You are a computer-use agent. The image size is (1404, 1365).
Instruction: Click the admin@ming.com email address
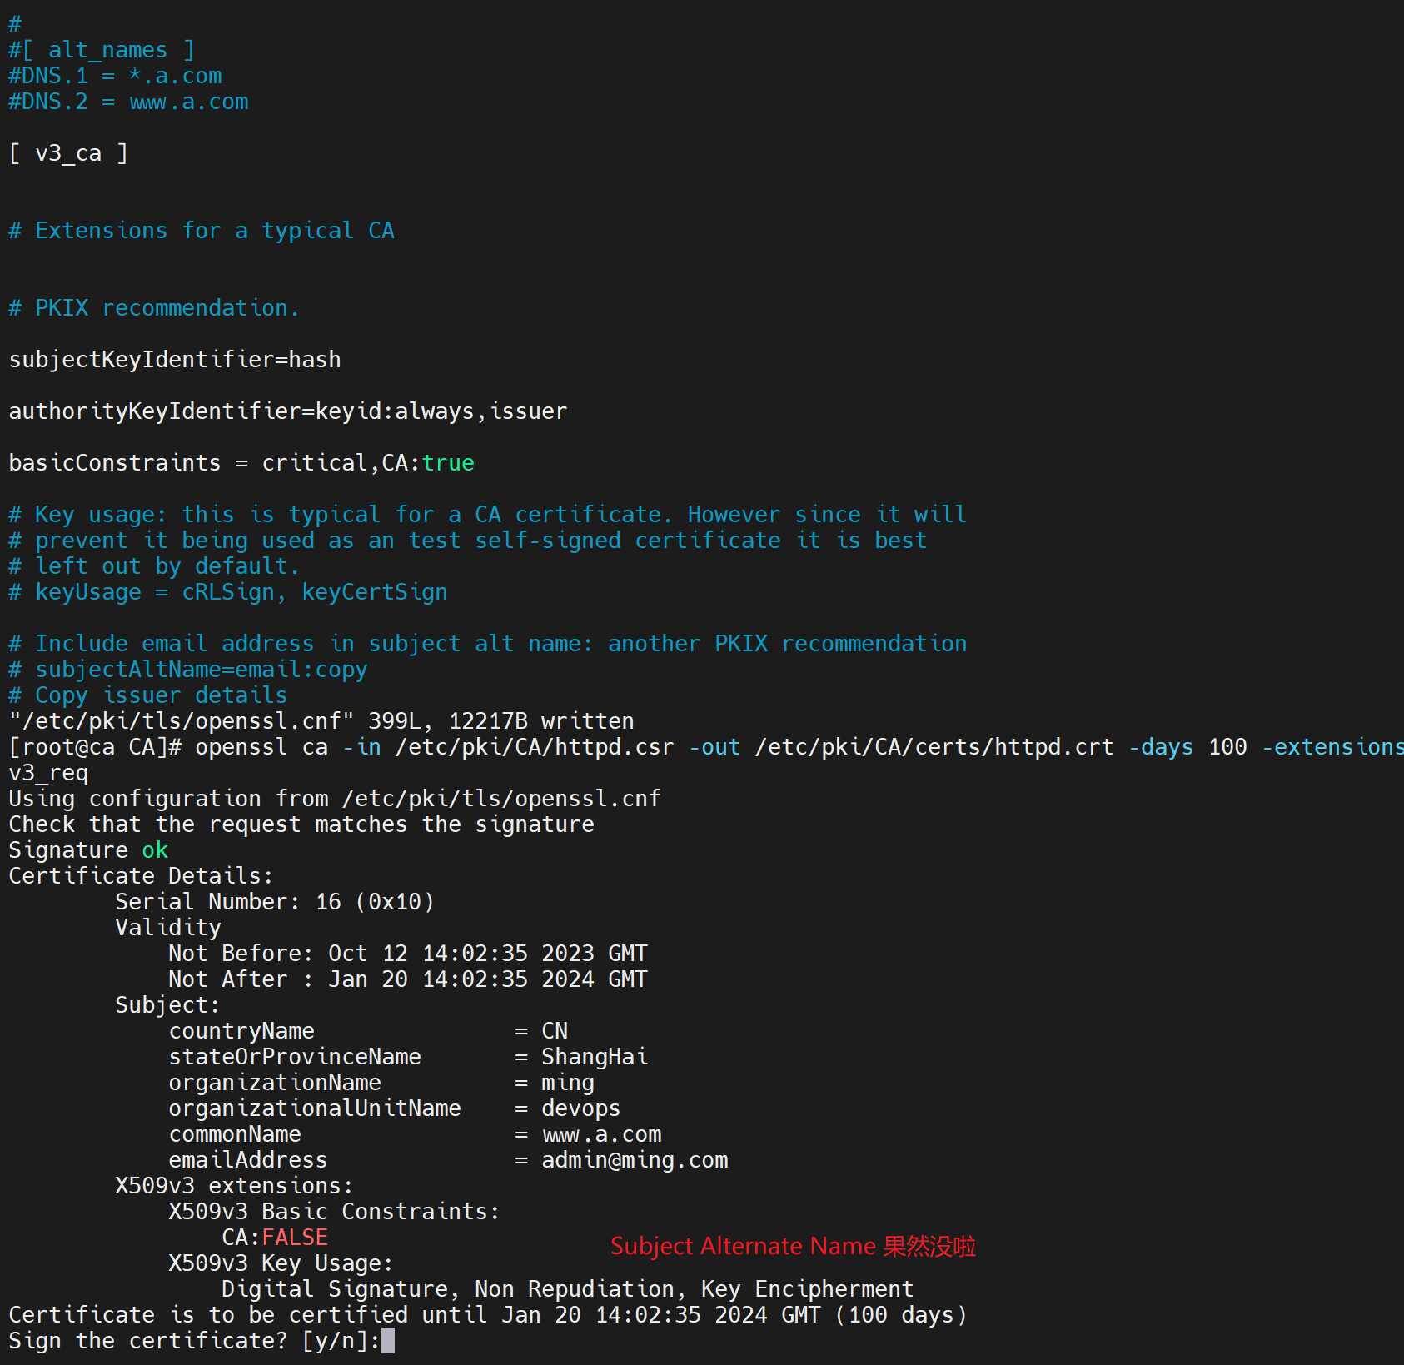[x=635, y=1160]
